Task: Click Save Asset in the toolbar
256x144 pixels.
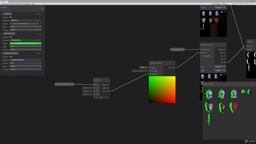Action: tap(5, 4)
